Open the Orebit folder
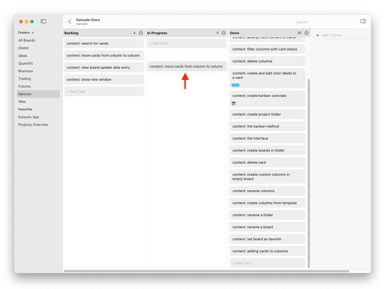This screenshot has height=289, width=384. 38,48
